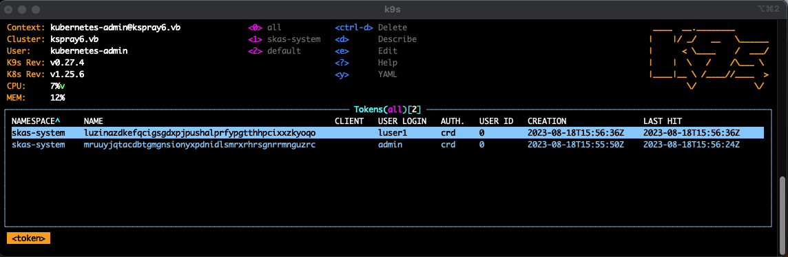Click the LAST HIT column header
Image resolution: width=788 pixels, height=257 pixels.
pyautogui.click(x=663, y=121)
